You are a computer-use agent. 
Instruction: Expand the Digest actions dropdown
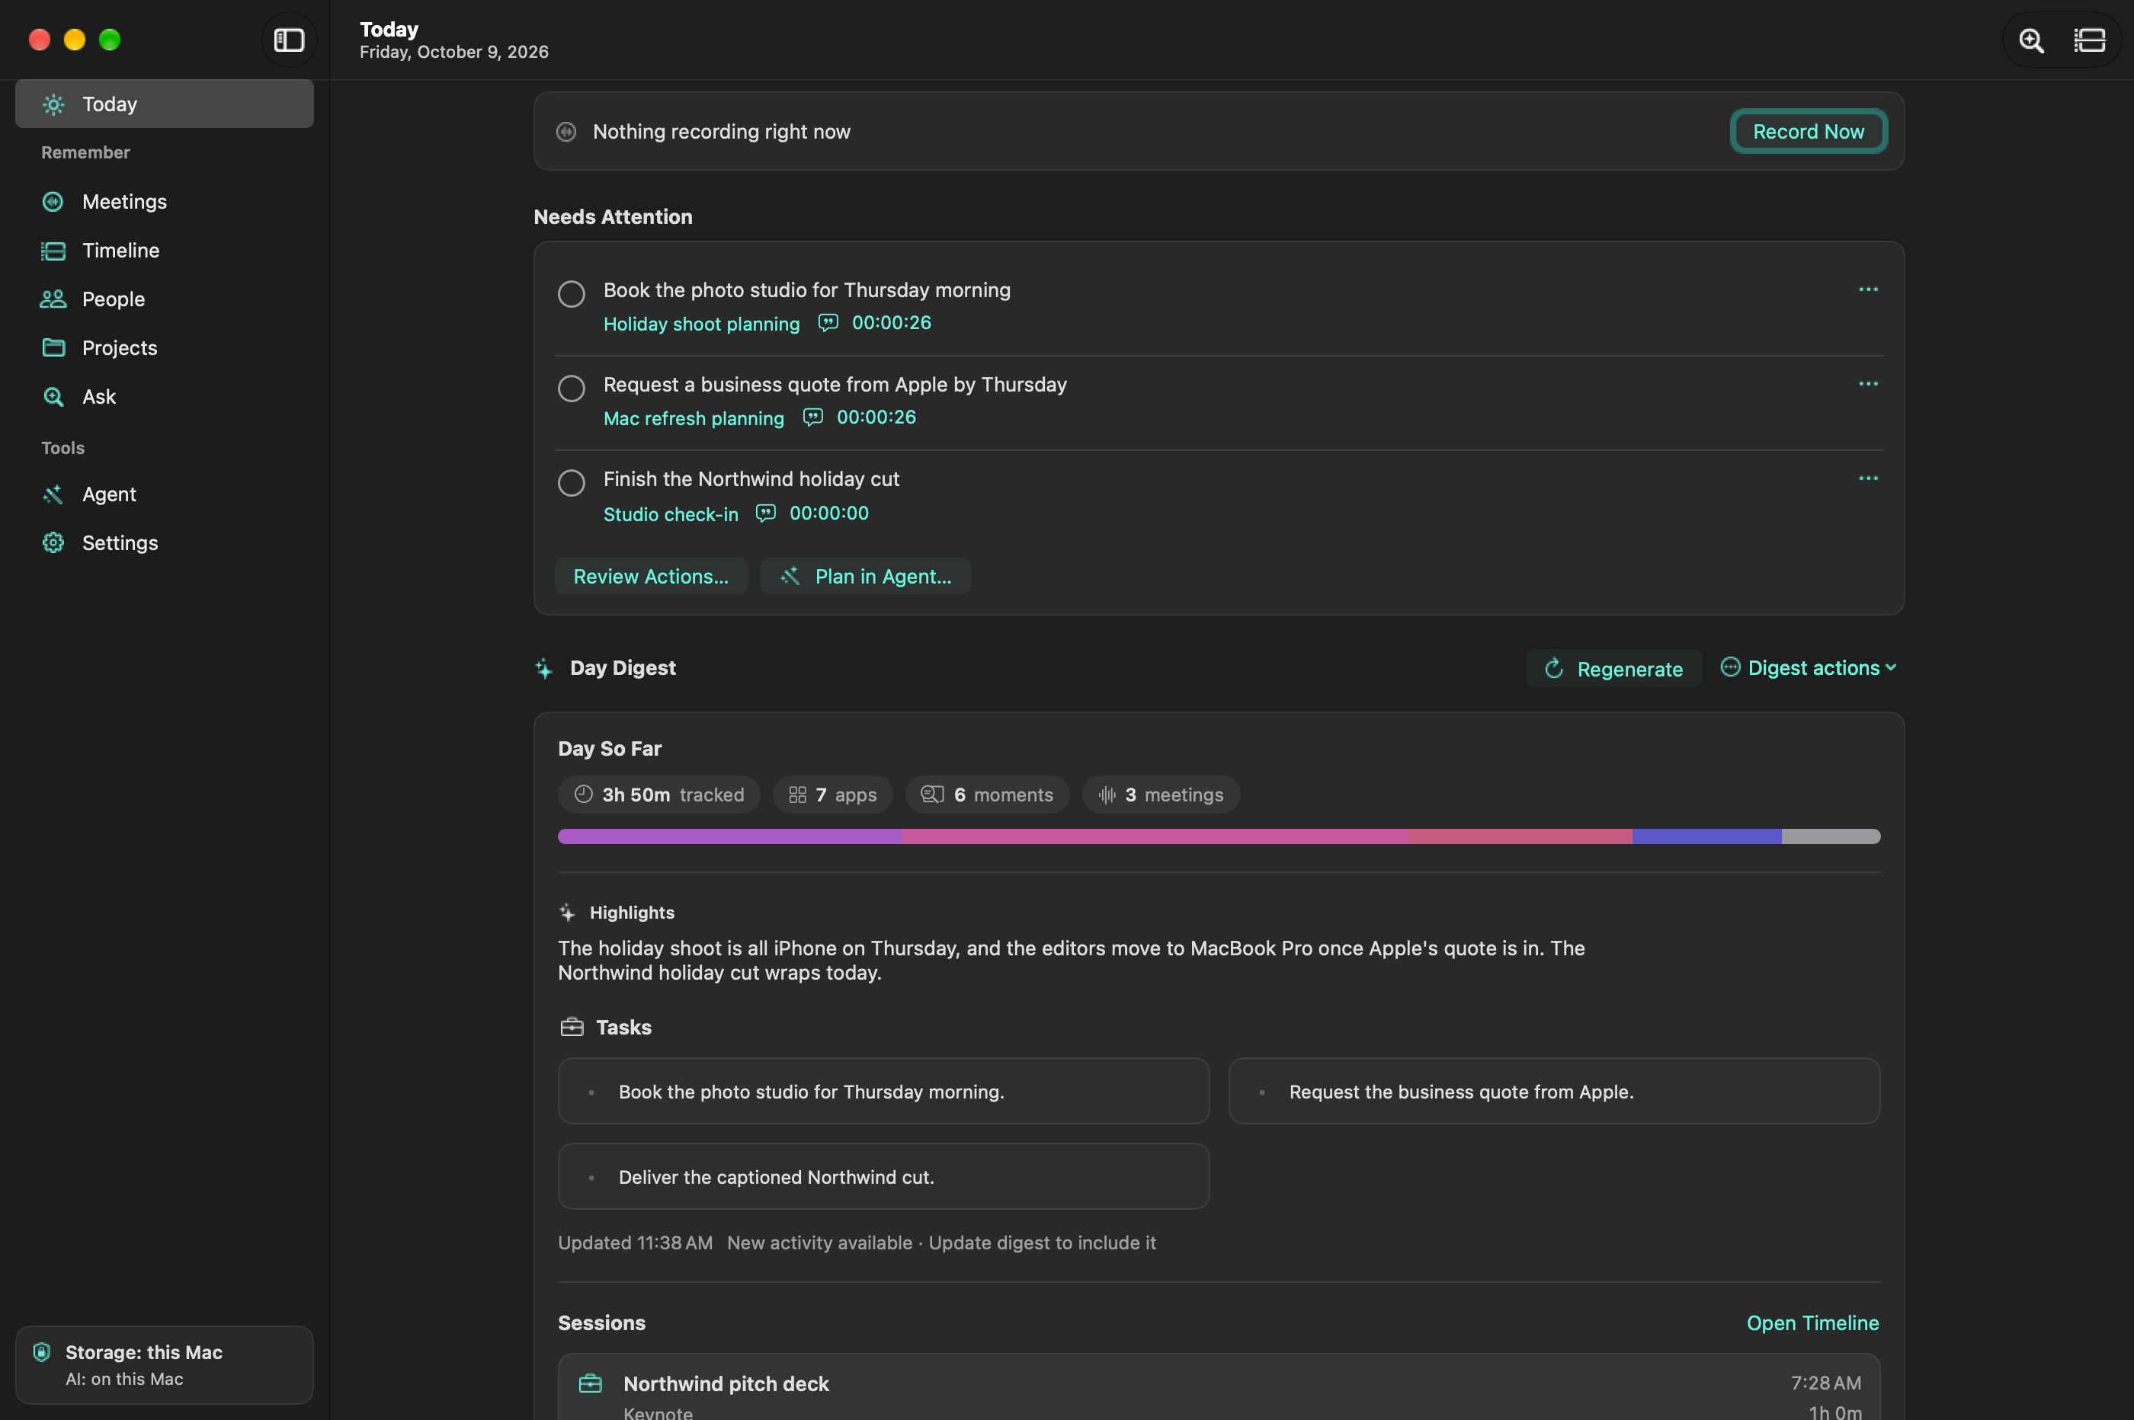(x=1809, y=667)
